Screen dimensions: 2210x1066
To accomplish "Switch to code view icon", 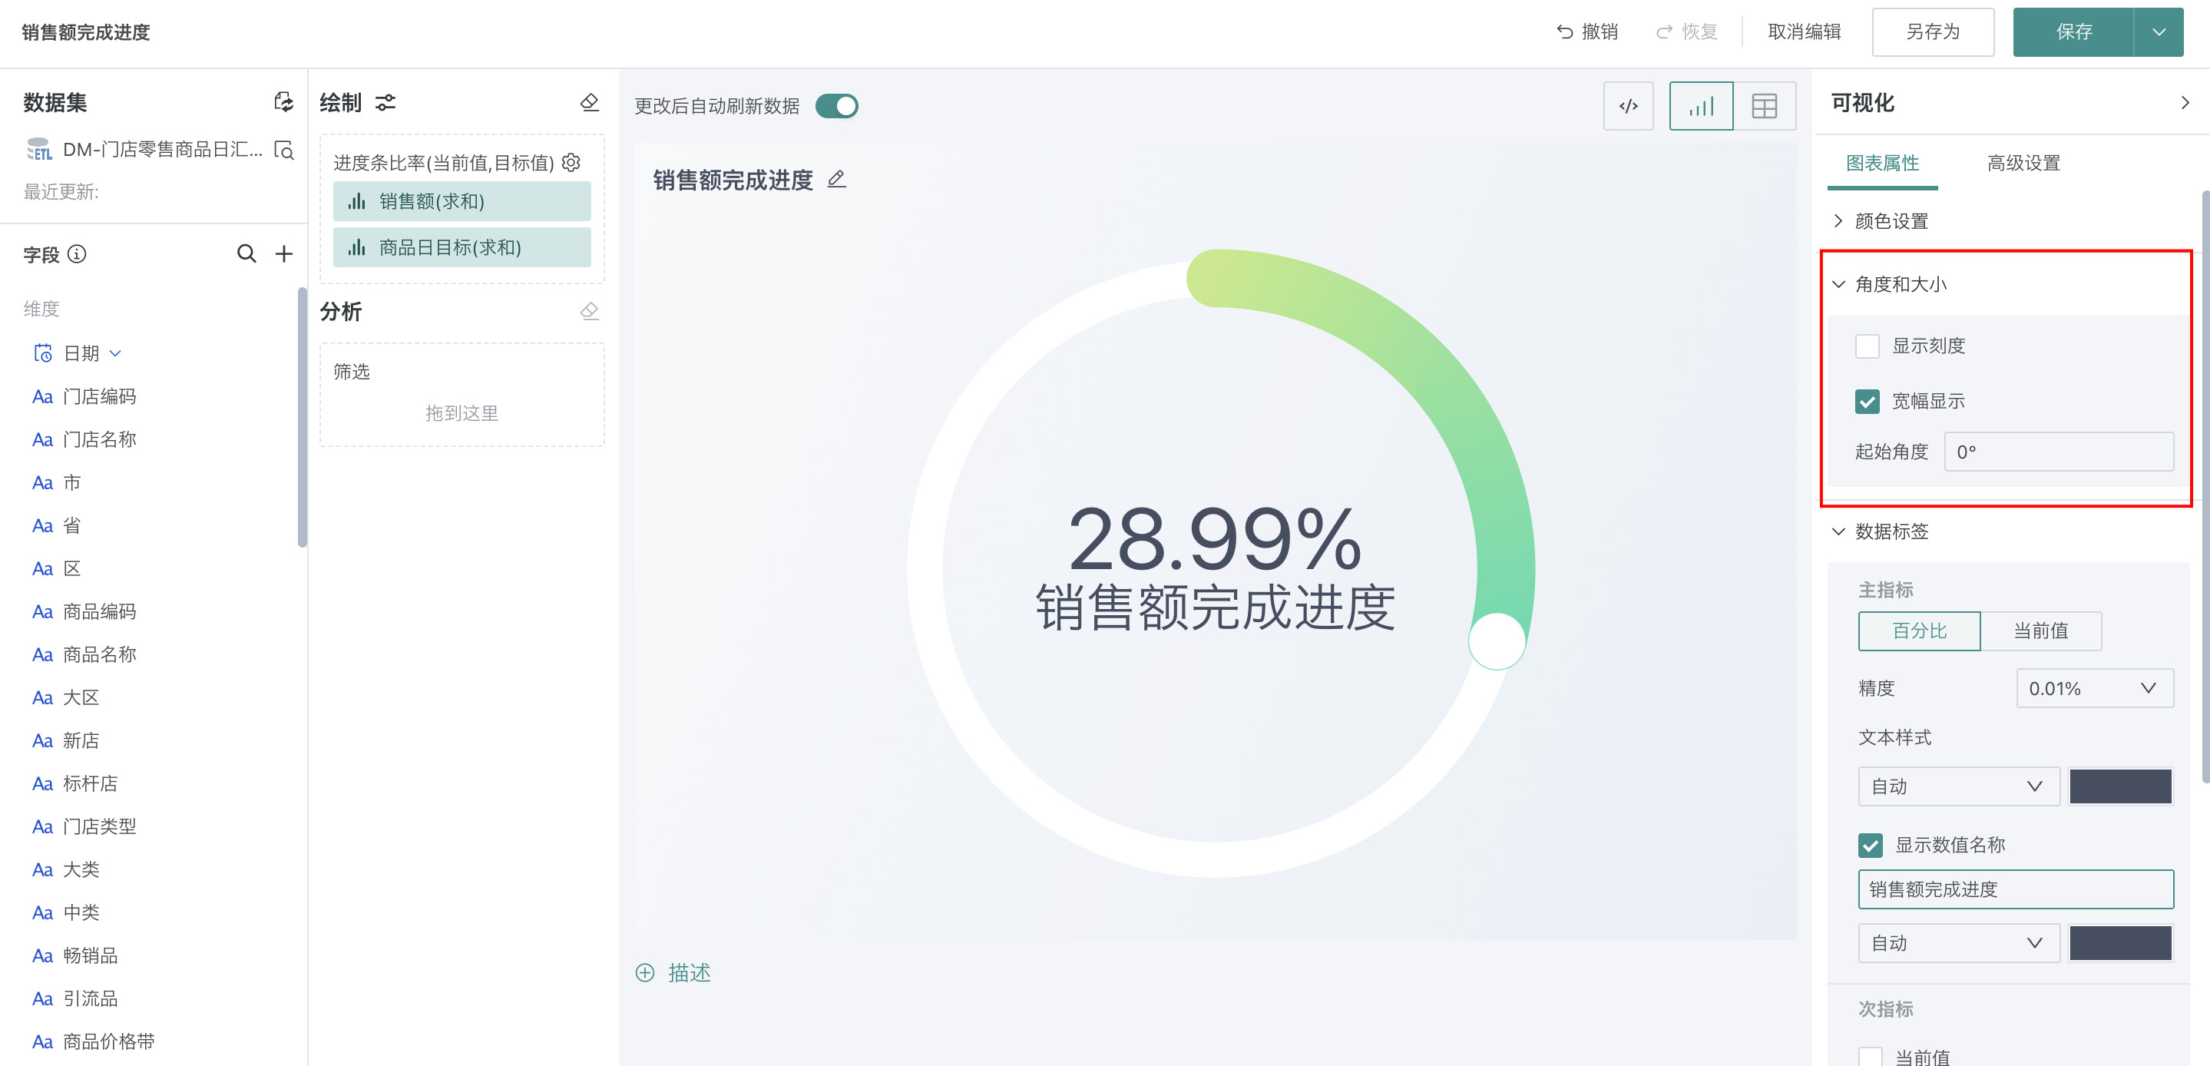I will click(1627, 107).
